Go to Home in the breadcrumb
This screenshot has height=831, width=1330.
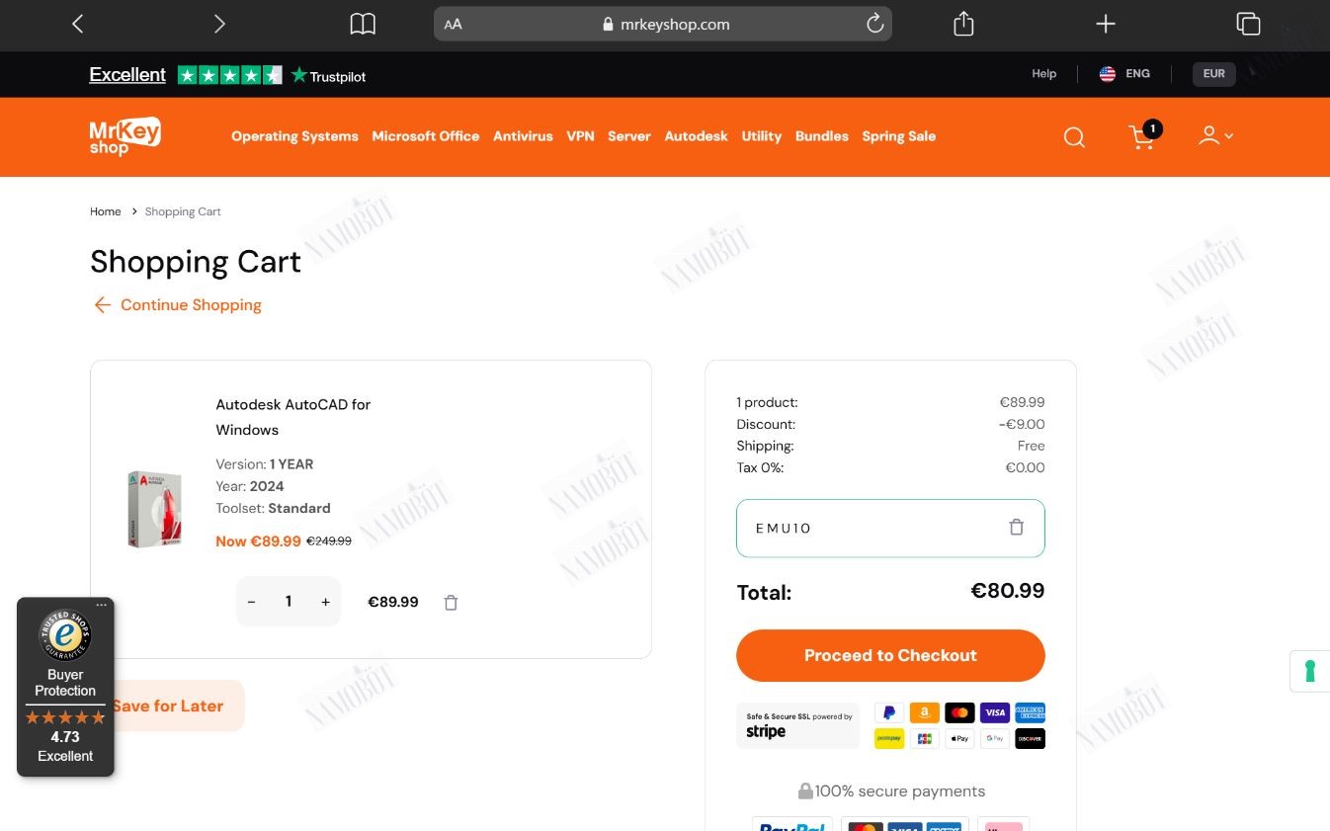click(x=105, y=211)
